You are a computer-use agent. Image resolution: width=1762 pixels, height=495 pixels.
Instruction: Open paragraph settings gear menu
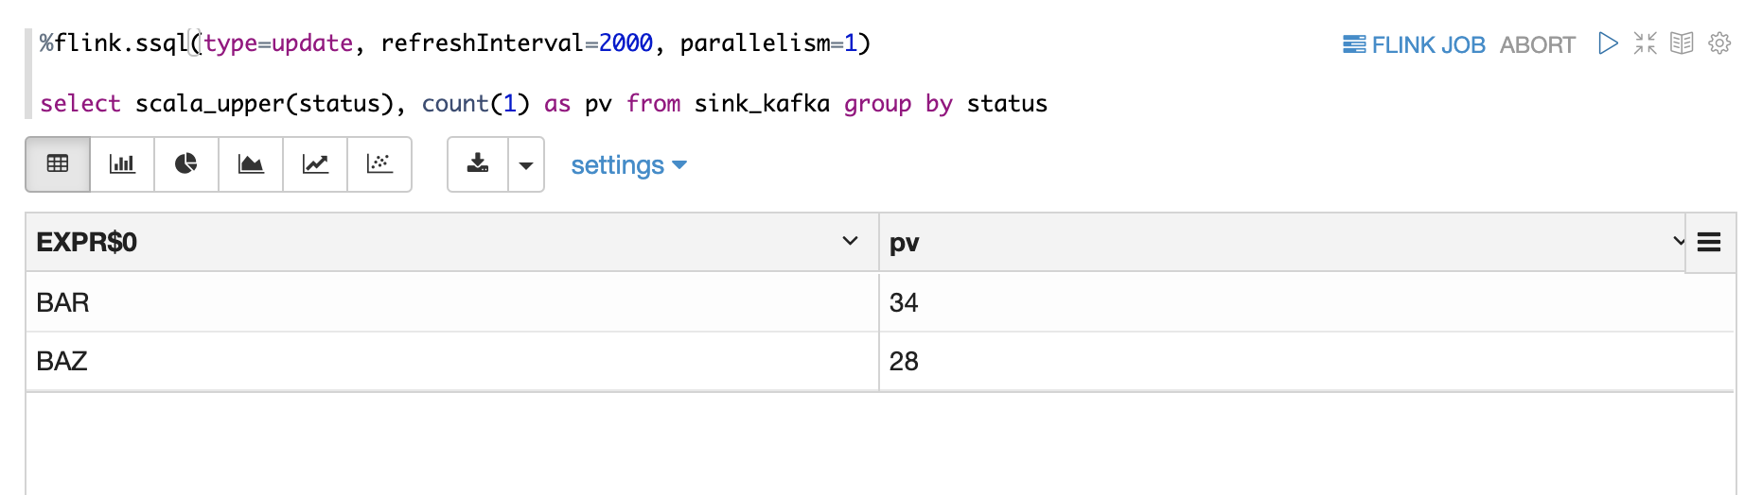tap(1719, 43)
